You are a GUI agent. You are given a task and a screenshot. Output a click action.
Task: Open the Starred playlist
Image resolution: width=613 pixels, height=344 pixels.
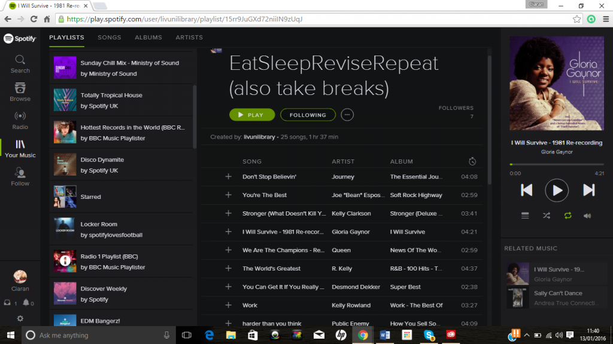click(121, 196)
